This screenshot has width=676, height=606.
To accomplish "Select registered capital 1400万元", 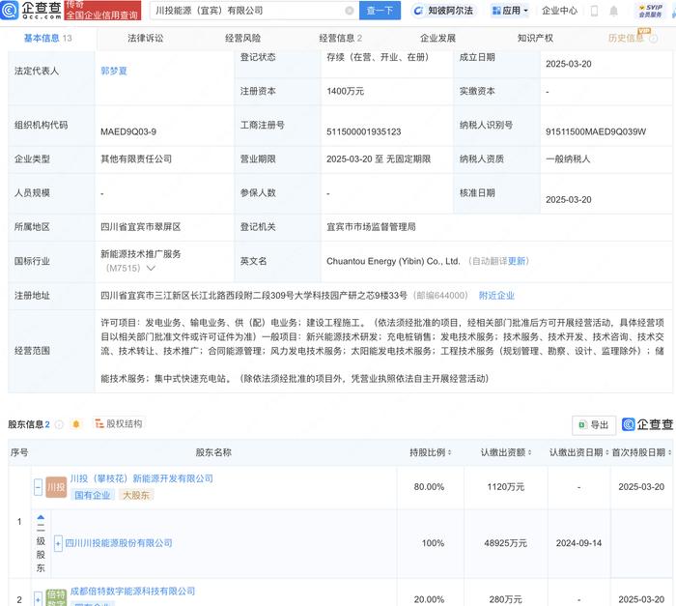I will pyautogui.click(x=346, y=91).
